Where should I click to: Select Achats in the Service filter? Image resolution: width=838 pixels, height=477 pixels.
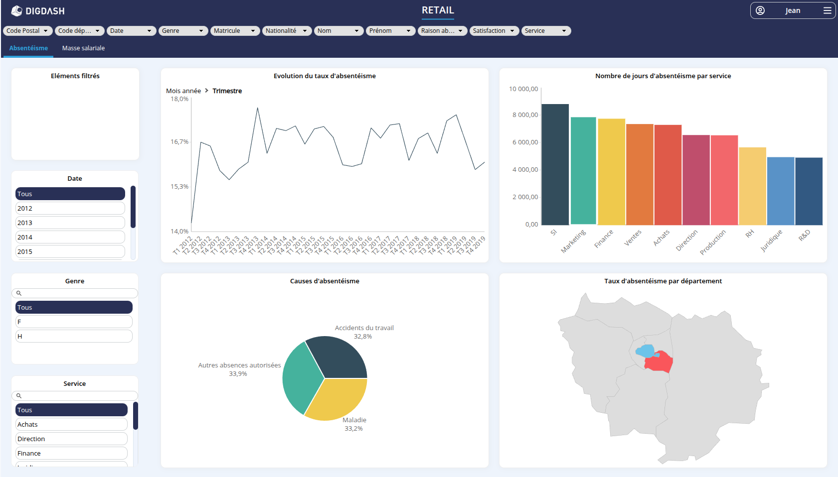(x=71, y=424)
